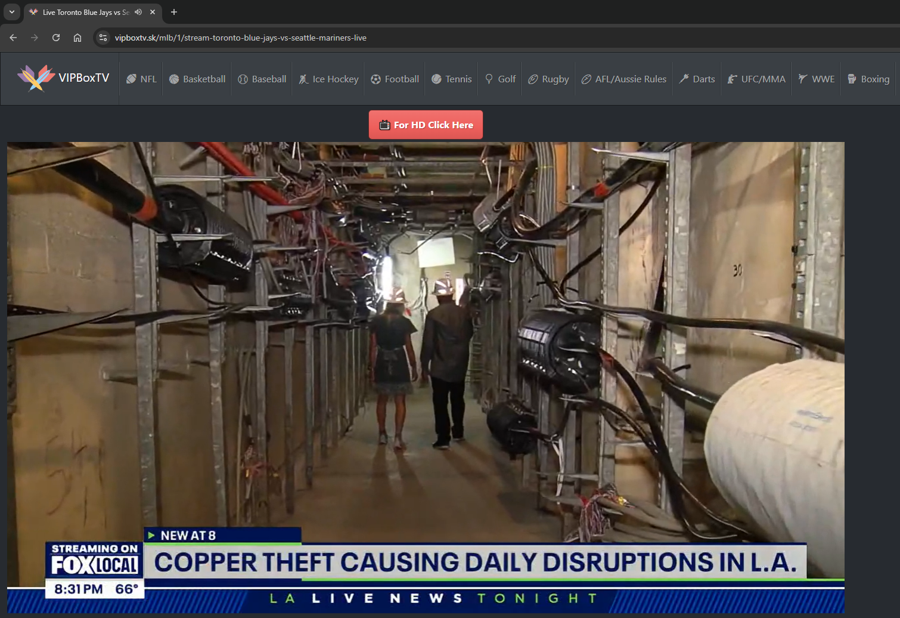This screenshot has width=900, height=618.
Task: Open the Boxing category
Action: (x=868, y=79)
